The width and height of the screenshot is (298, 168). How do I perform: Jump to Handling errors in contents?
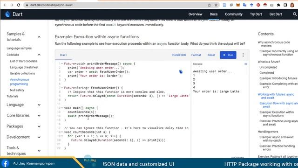click(x=268, y=132)
